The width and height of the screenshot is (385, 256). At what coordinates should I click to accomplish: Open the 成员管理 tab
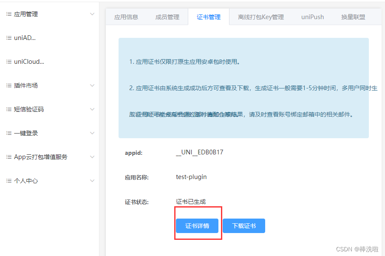167,17
